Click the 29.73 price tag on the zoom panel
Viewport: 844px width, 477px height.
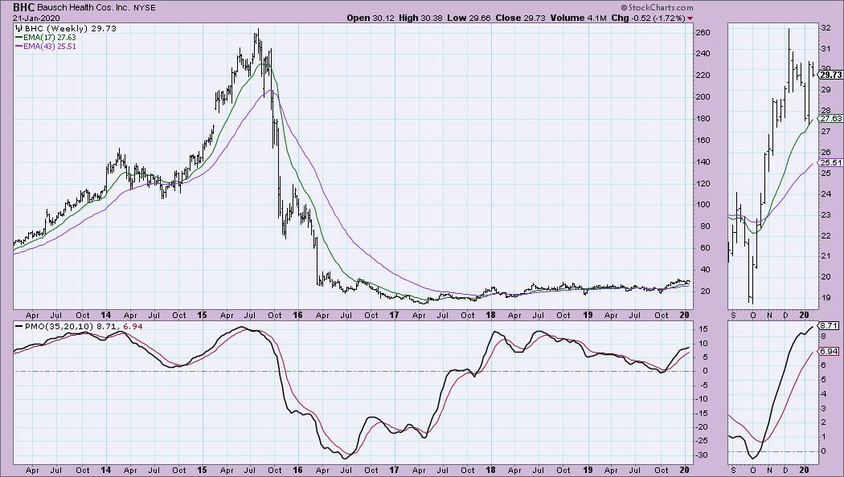[x=830, y=75]
